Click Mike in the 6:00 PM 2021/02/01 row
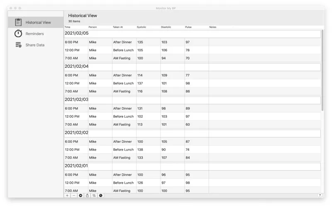 click(x=93, y=175)
